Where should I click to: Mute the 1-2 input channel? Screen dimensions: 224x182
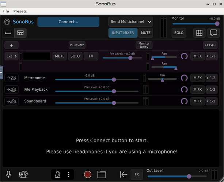coord(60,56)
